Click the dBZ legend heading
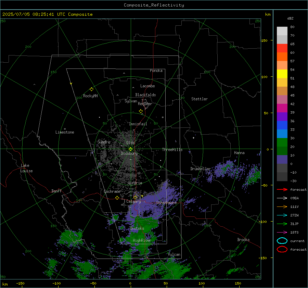 290,18
